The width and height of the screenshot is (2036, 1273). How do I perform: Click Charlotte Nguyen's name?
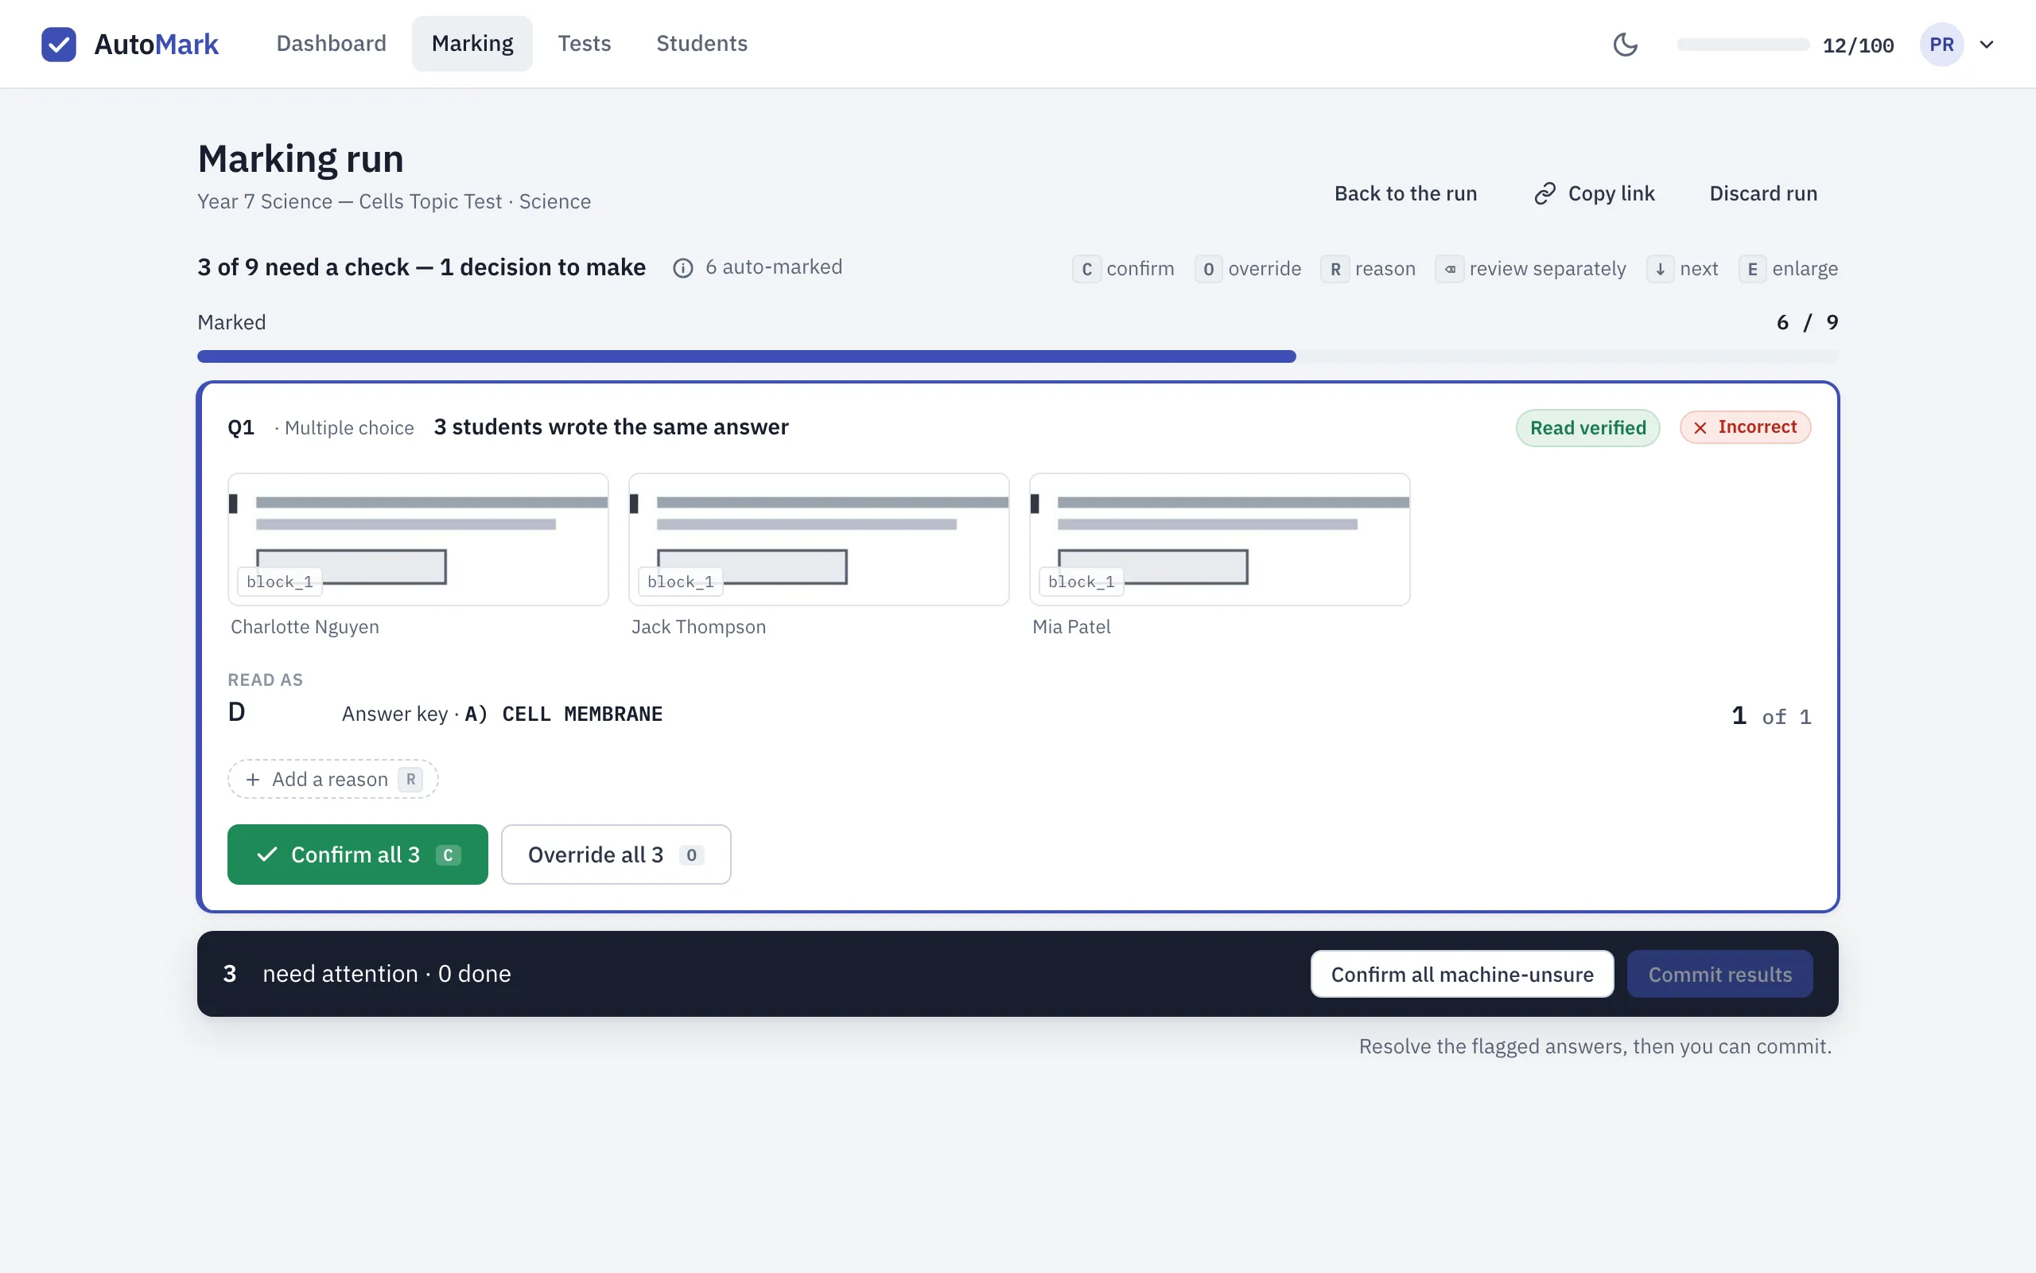coord(305,627)
